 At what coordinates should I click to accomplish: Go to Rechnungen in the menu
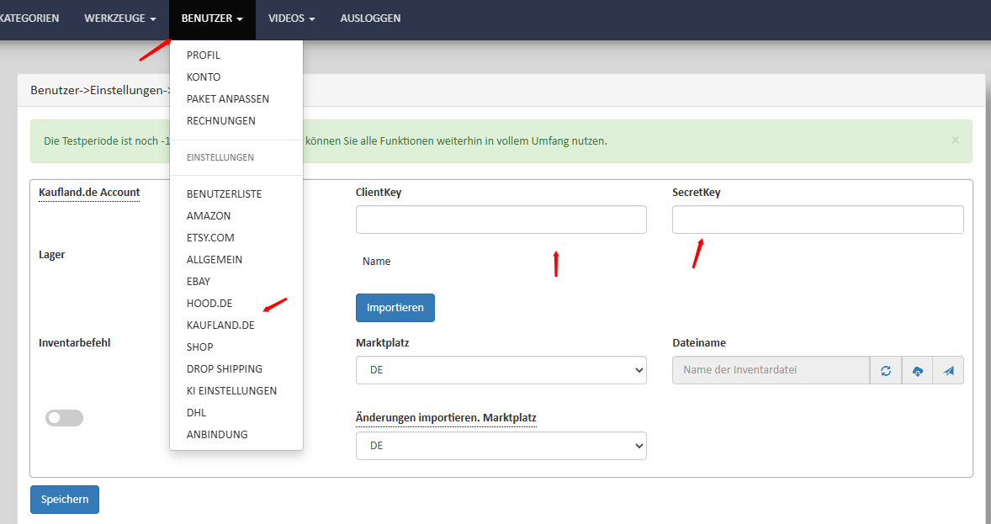[x=220, y=121]
